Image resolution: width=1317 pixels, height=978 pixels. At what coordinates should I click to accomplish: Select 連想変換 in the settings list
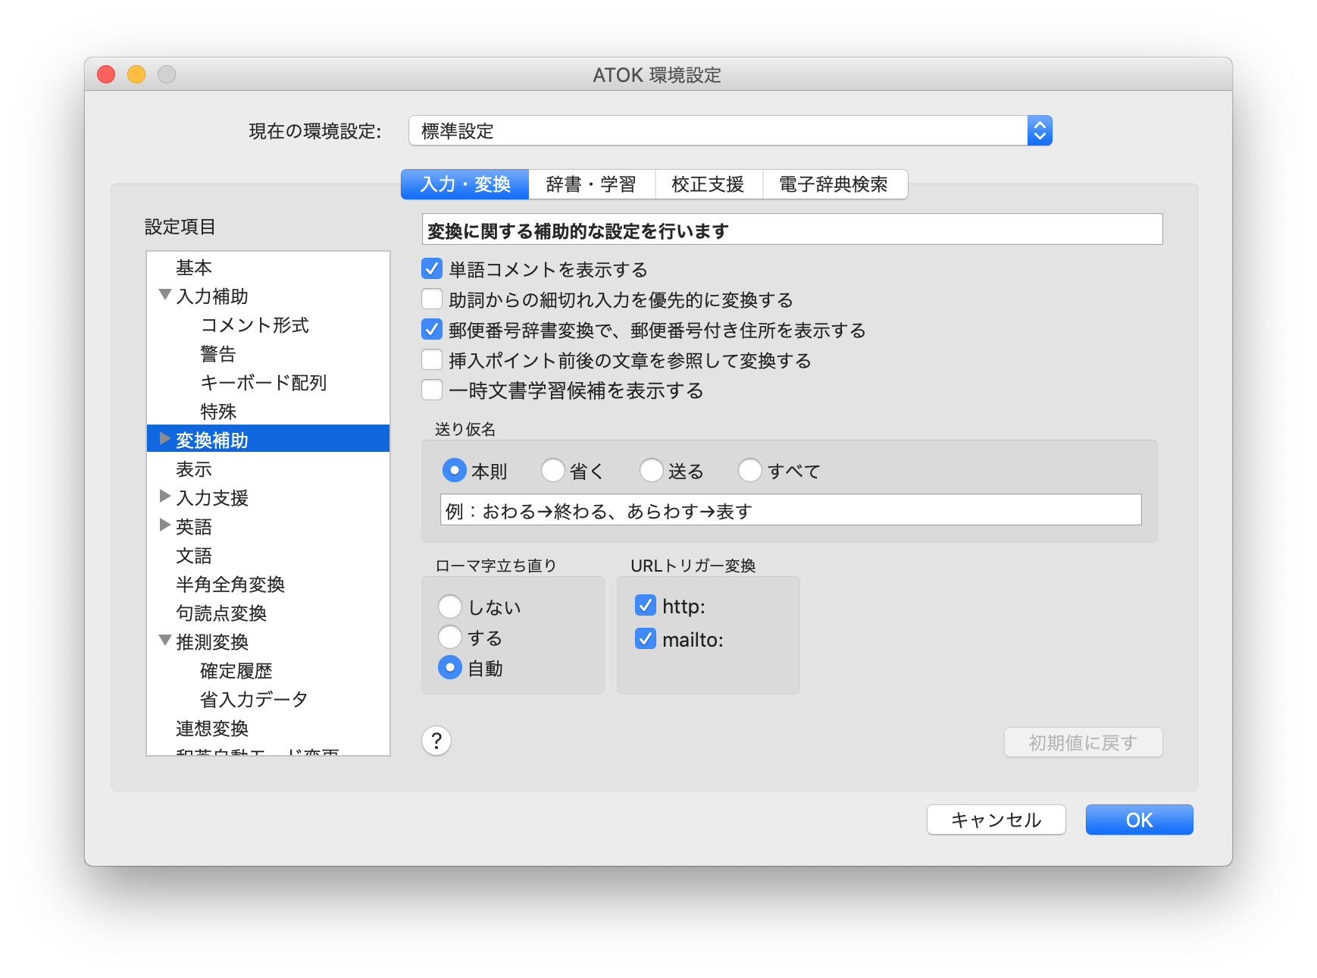268,729
